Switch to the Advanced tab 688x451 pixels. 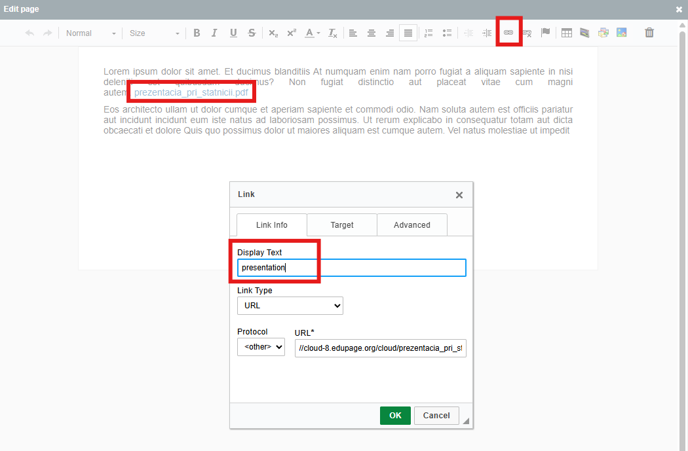tap(412, 225)
